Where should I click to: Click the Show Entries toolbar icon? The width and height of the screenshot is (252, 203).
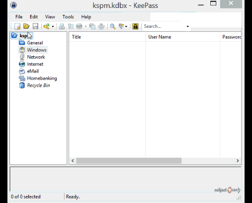coord(122,26)
